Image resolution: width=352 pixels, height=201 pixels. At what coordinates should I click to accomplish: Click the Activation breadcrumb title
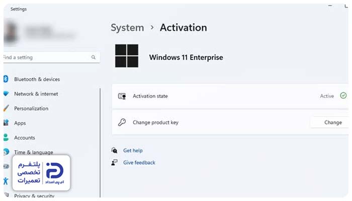(184, 28)
